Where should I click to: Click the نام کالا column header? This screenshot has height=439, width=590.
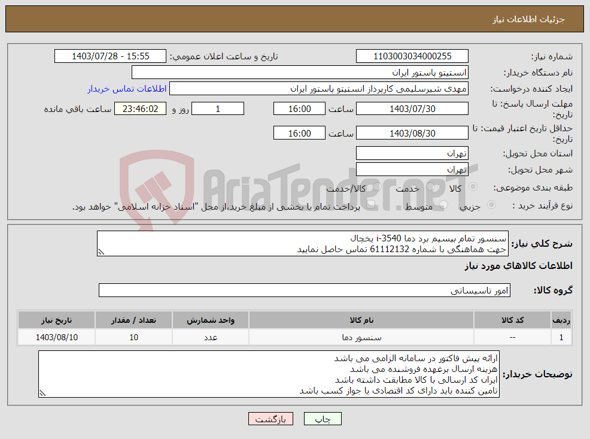click(x=361, y=320)
